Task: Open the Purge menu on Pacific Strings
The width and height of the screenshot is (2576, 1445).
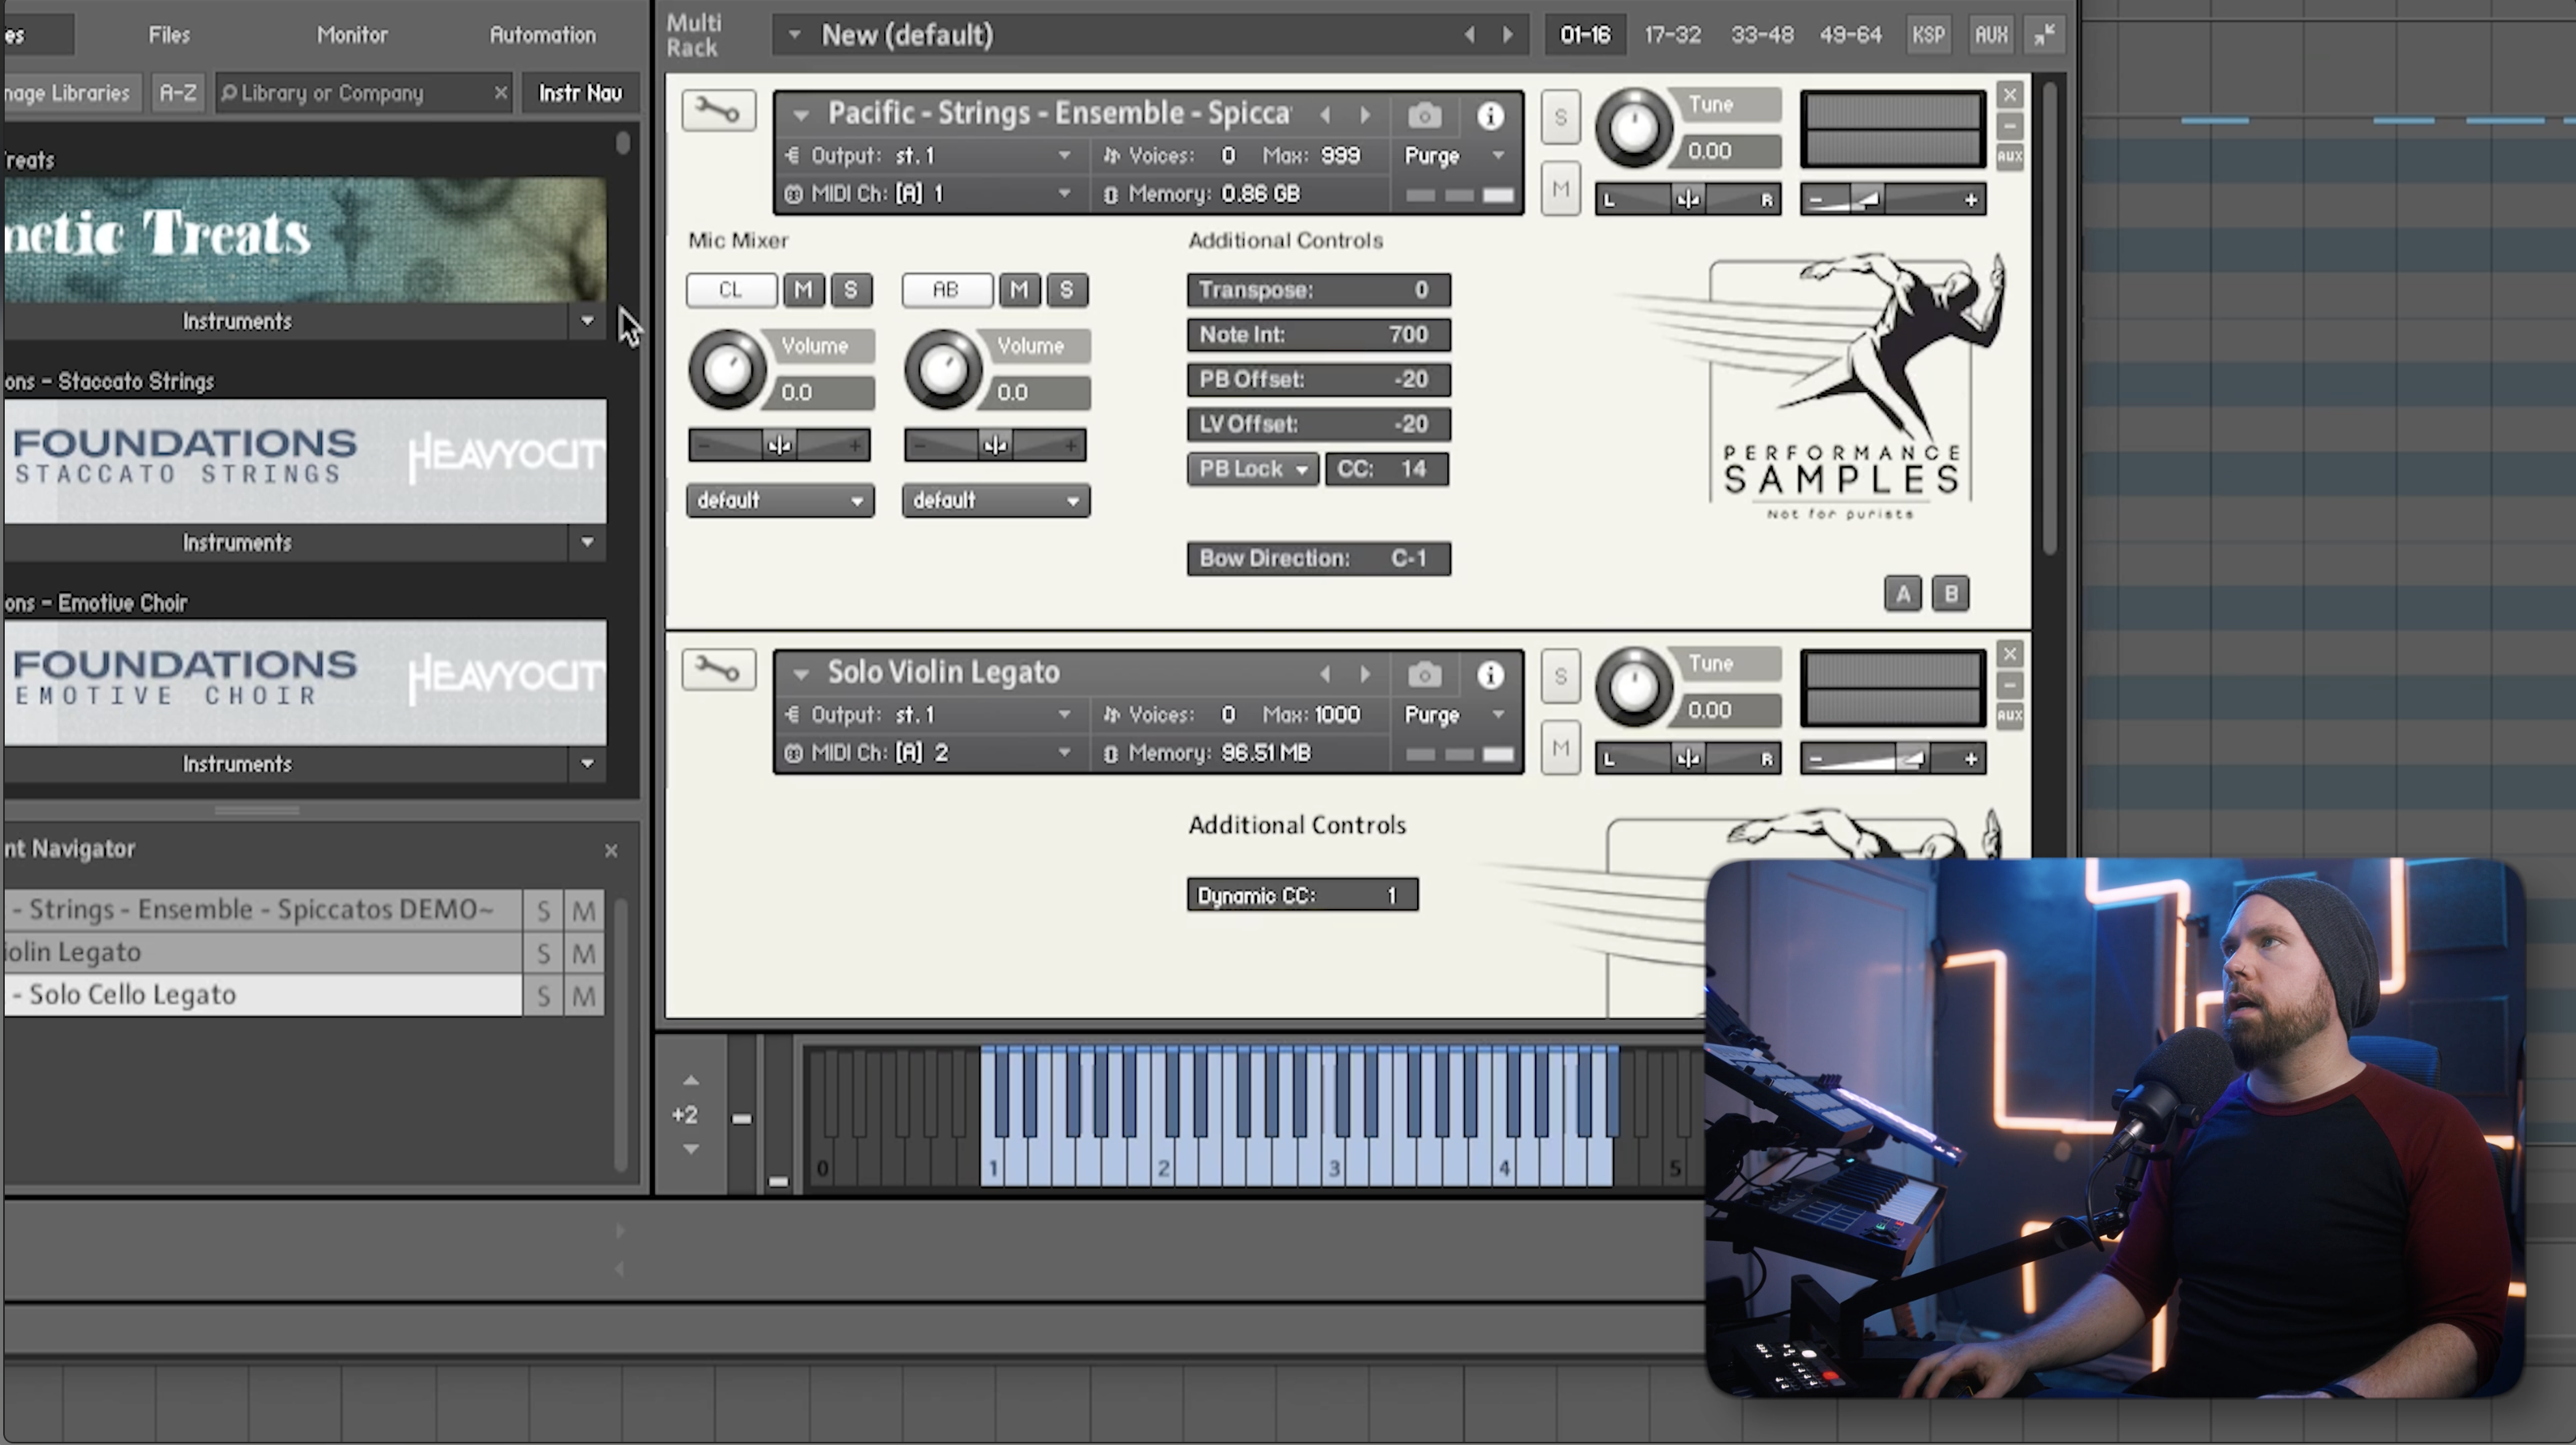Action: coord(1454,156)
